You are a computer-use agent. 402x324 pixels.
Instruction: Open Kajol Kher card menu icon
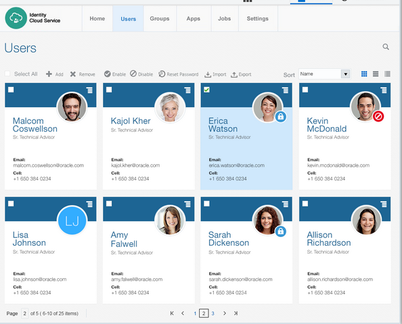click(187, 90)
